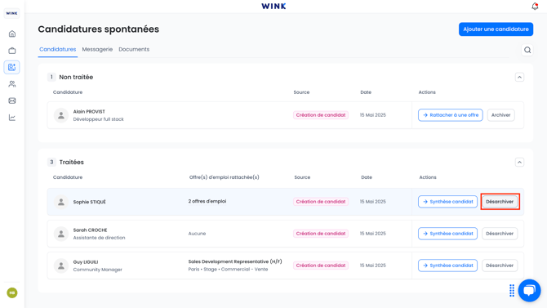Screen dimensions: 547x308
Task: Click the name Sarah CROCHE
Action: click(90, 230)
